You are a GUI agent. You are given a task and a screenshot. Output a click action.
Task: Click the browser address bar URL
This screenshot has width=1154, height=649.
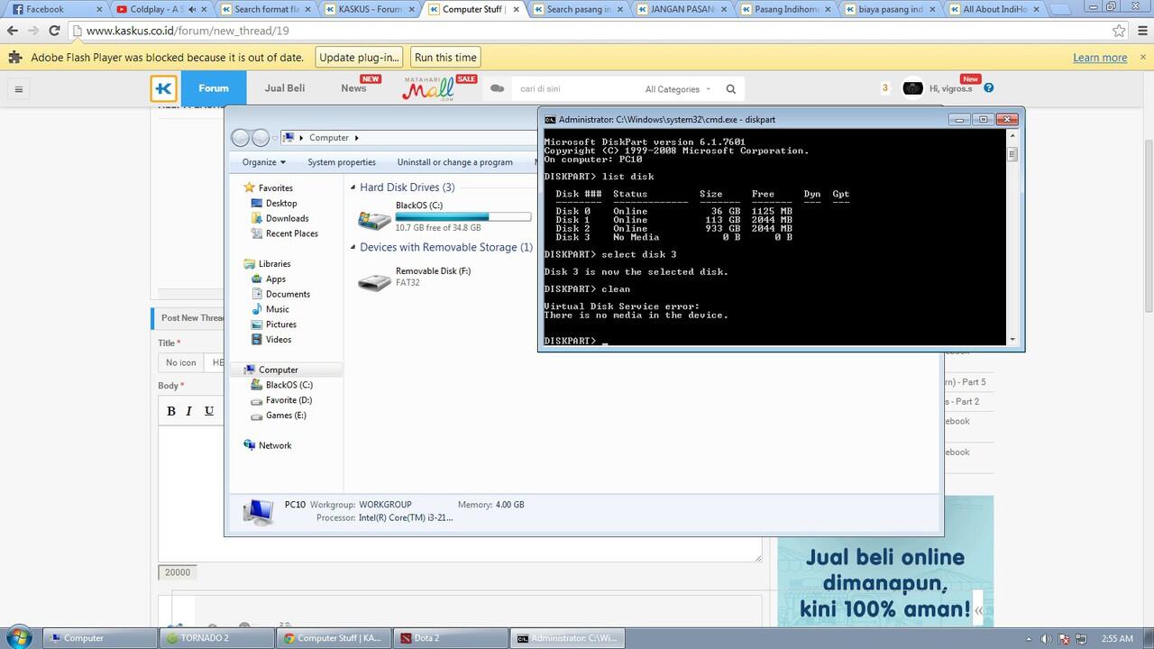[188, 31]
